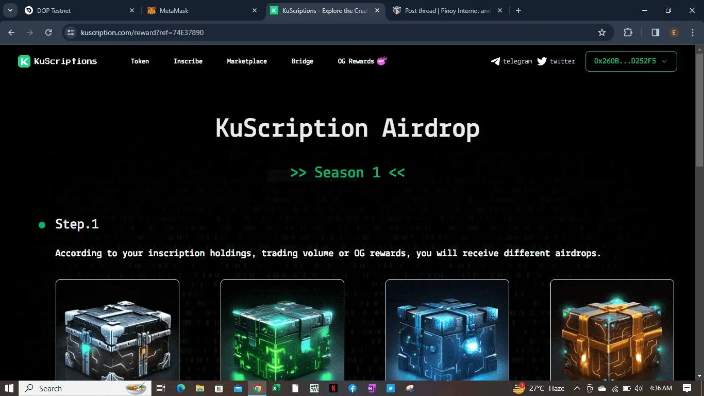Reload the current page
This screenshot has height=396, width=704.
tap(48, 32)
